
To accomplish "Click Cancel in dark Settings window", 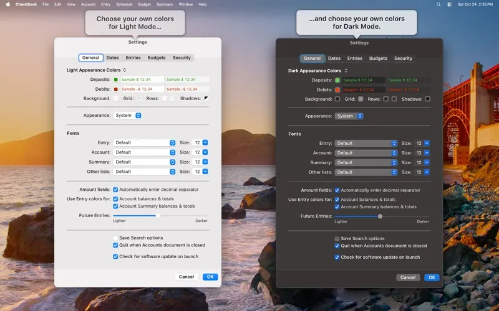I will coord(408,277).
